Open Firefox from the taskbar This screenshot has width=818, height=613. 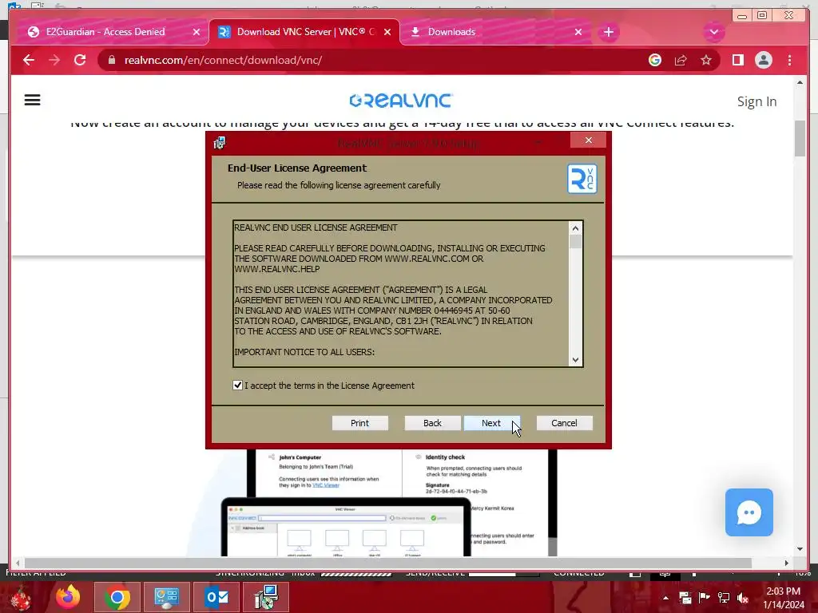click(68, 597)
